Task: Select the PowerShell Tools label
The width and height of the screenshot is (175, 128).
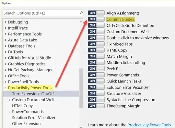Action: [23, 82]
